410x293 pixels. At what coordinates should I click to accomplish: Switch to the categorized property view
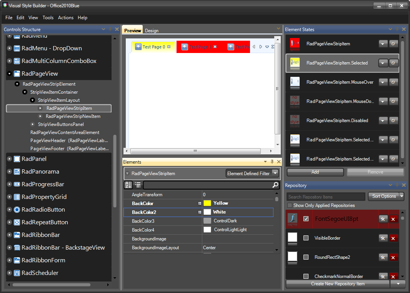pos(138,185)
